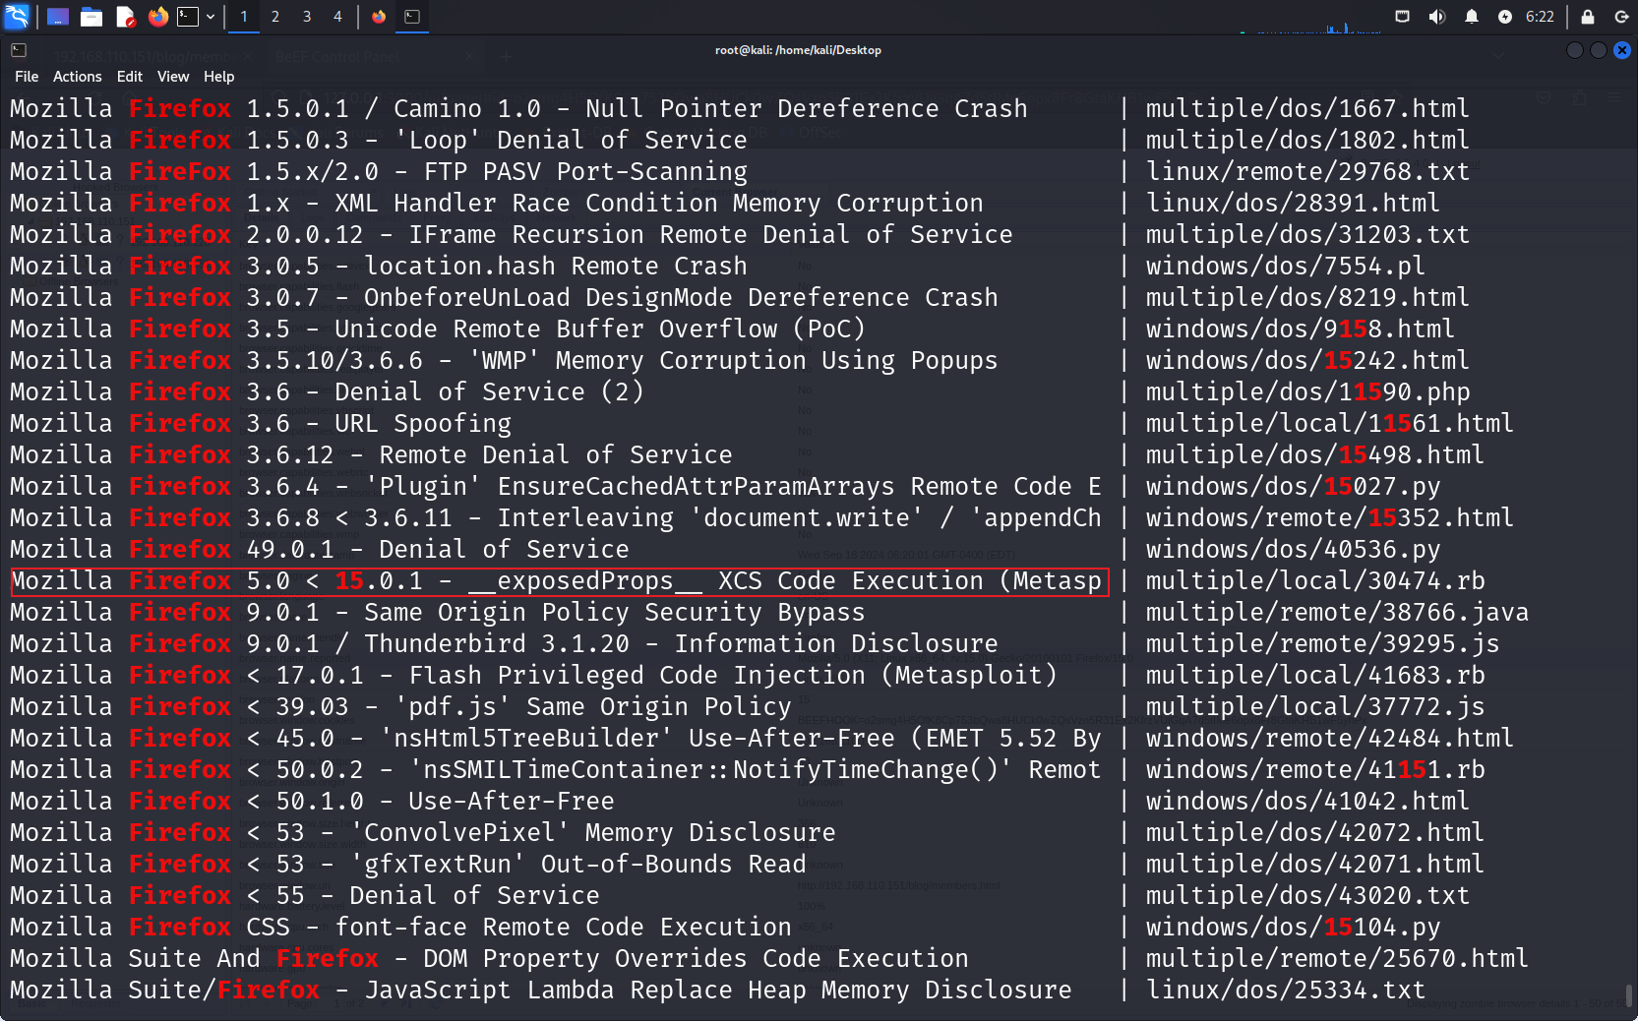Click the show desktop panel icon
The width and height of the screenshot is (1638, 1021).
(58, 17)
